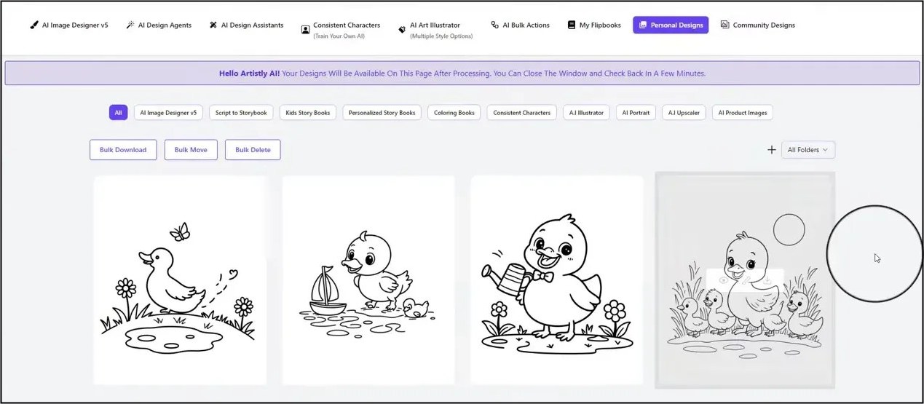The image size is (924, 404).
Task: Filter by AI Product Images
Action: (x=742, y=113)
